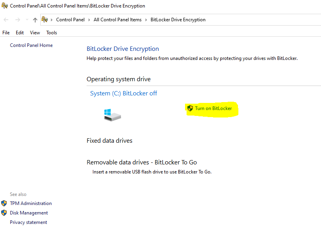Image resolution: width=321 pixels, height=233 pixels.
Task: Click the BitLocker icon in the title bar
Action: 4,6
